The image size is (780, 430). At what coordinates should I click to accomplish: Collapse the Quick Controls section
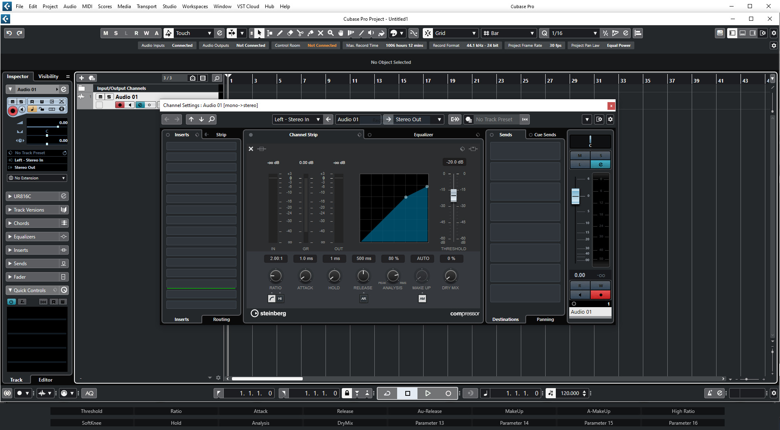point(10,290)
